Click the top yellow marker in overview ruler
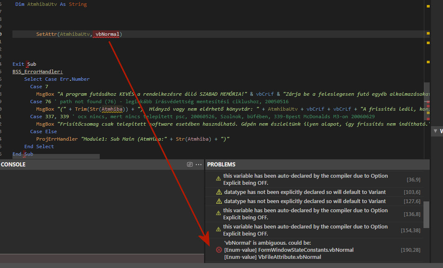 [428, 6]
